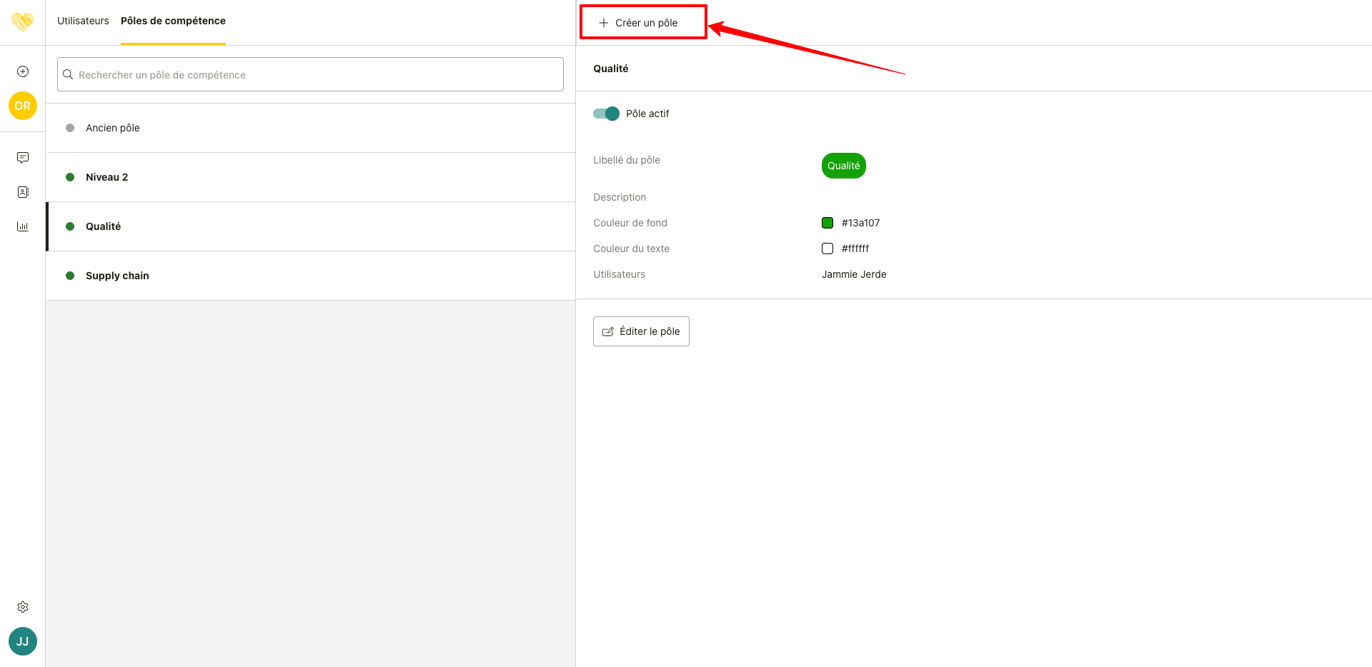1372x667 pixels.
Task: Click the green Qualité label badge
Action: coord(843,166)
